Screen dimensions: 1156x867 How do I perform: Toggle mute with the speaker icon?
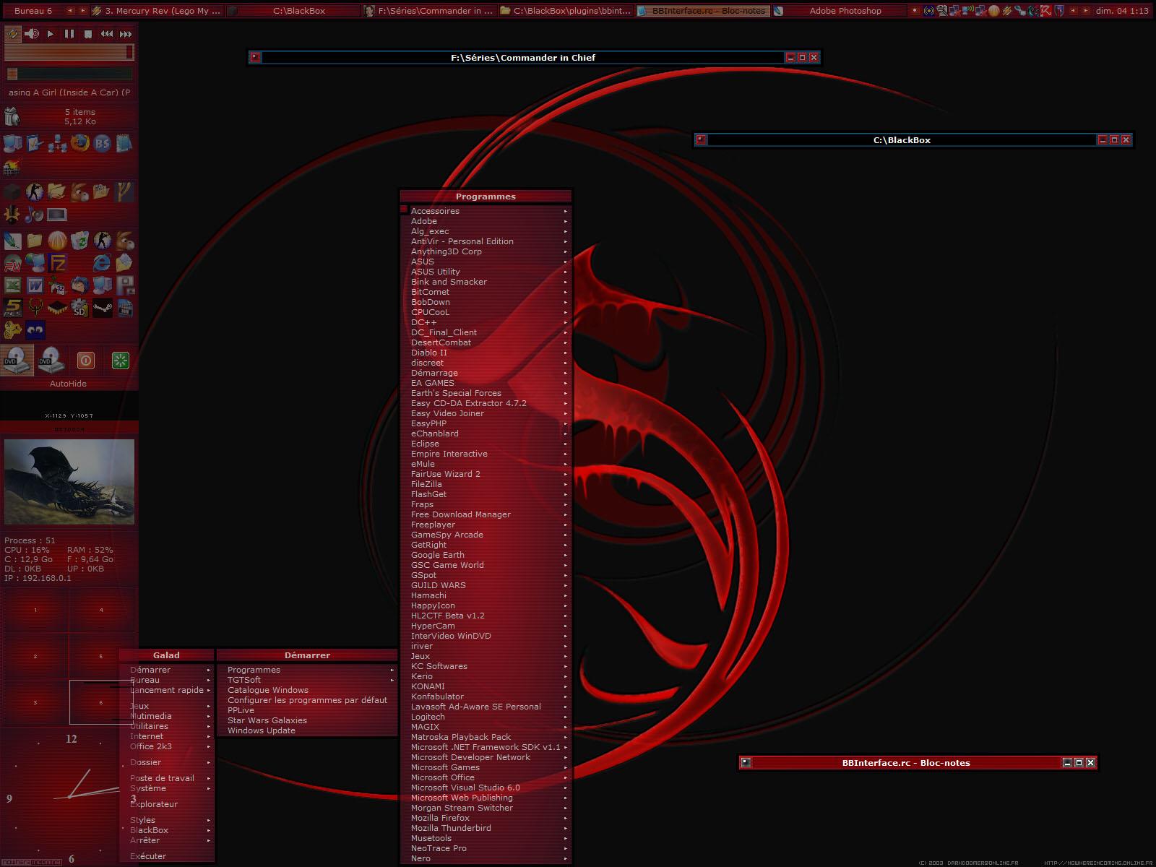[31, 34]
